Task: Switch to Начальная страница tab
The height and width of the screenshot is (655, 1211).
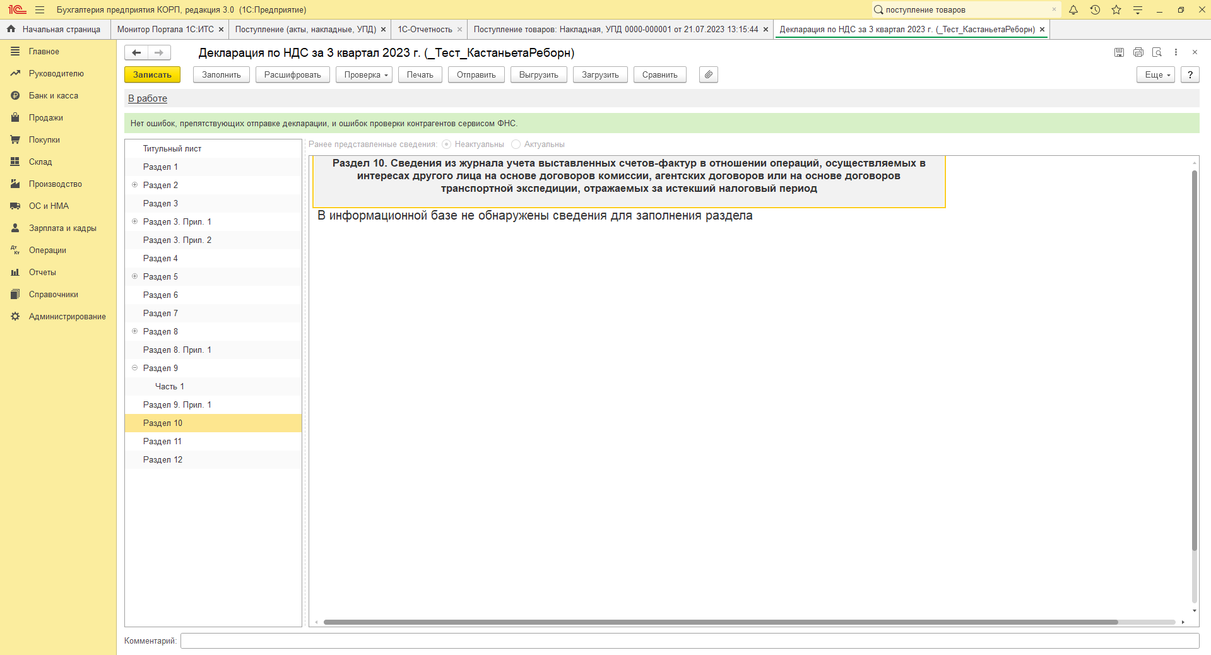Action: tap(55, 30)
